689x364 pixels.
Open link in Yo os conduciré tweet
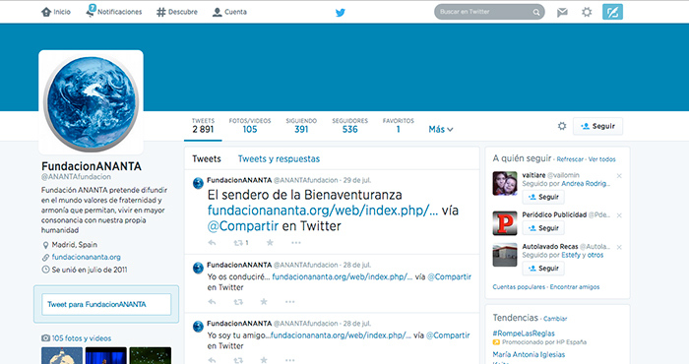(343, 277)
